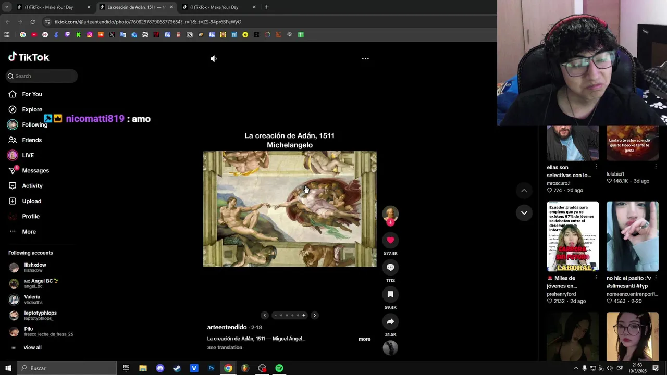Open Windows Start menu
Viewport: 667px width, 375px height.
8,368
